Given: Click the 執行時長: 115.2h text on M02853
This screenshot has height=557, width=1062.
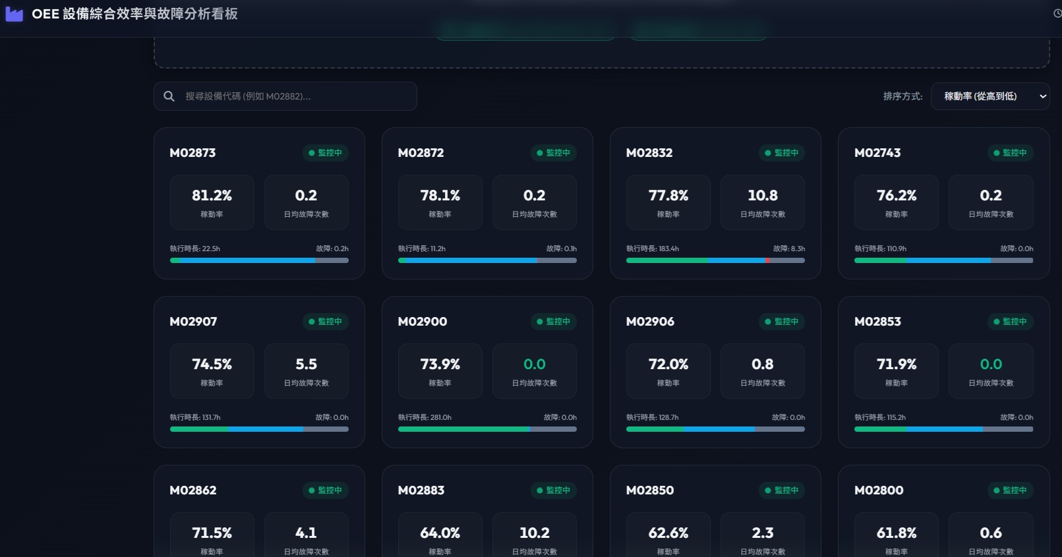Looking at the screenshot, I should click(880, 418).
